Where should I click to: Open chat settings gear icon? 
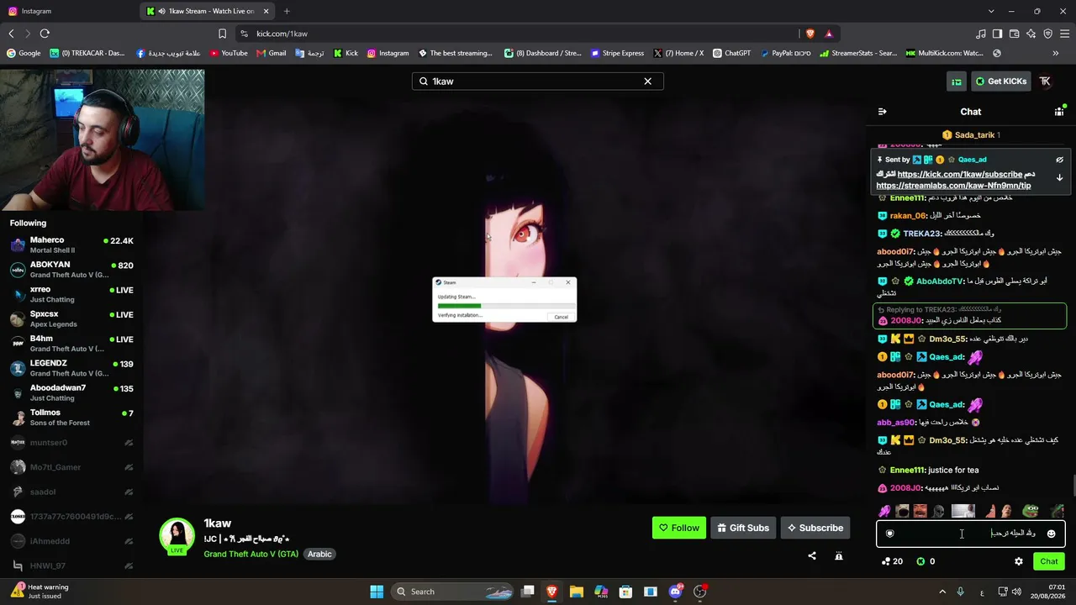tap(1019, 561)
